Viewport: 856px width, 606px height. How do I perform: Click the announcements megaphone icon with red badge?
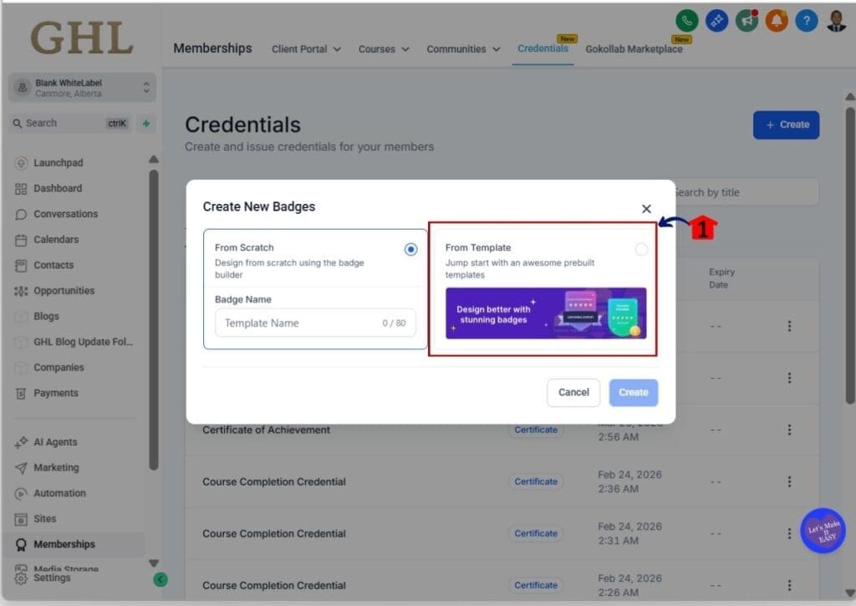(746, 21)
